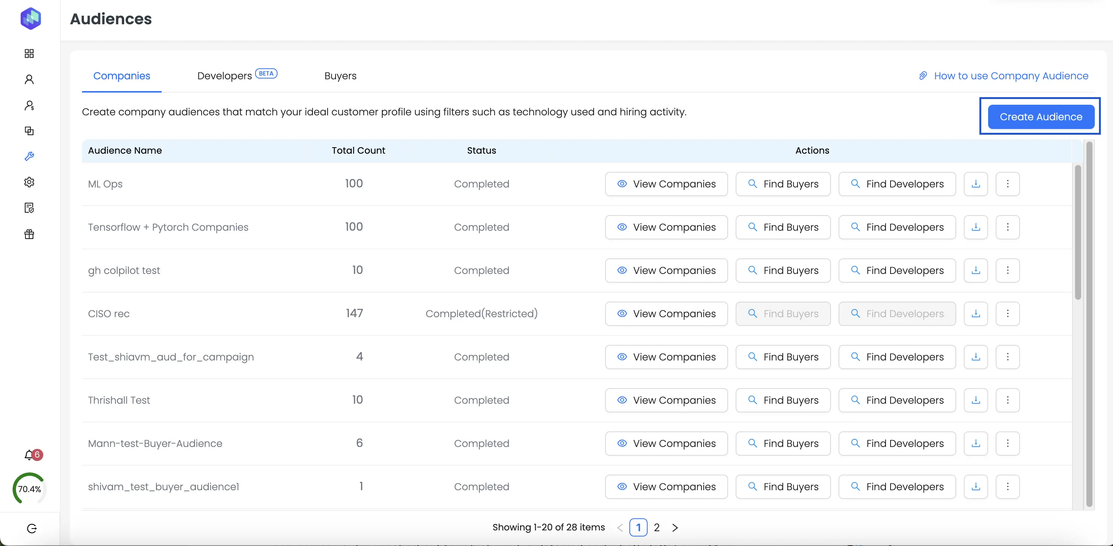Click the Create Audience button
The image size is (1113, 546).
point(1040,116)
